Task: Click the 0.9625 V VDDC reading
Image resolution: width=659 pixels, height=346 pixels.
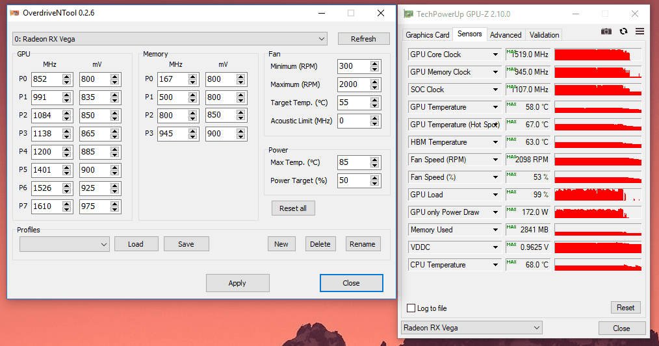Action: 528,247
